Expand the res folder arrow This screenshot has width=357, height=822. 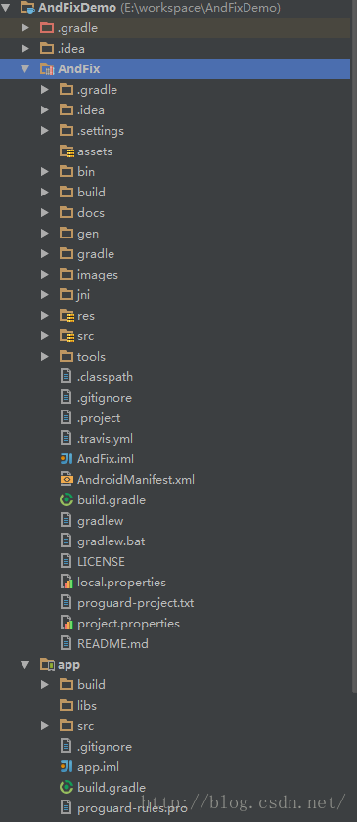click(x=45, y=315)
